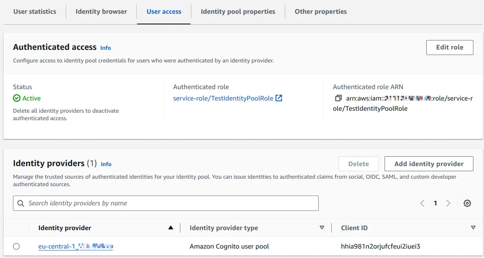Click client ID hhia981n2orjufcfeui2iuei3
484x258 pixels.
click(381, 247)
